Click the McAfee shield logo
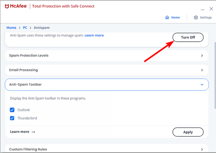The width and height of the screenshot is (216, 153). [7, 6]
